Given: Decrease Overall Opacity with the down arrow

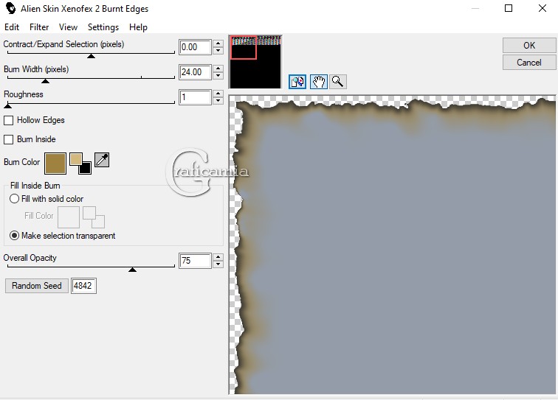Looking at the screenshot, I should [x=218, y=264].
